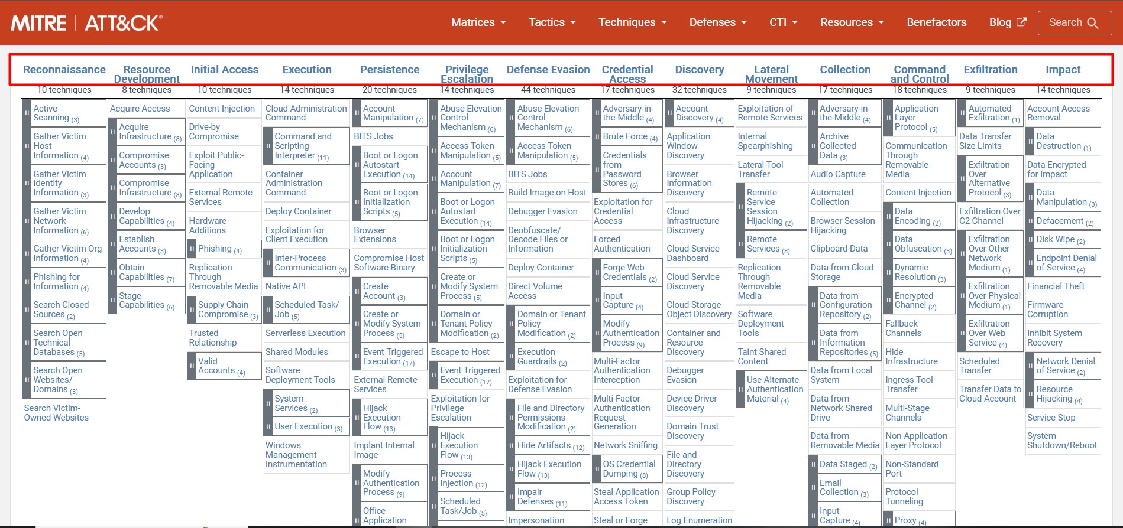Screen dimensions: 1123x528
Task: Expand Phishing sub-techniques handle in Initial Access
Action: 192,249
